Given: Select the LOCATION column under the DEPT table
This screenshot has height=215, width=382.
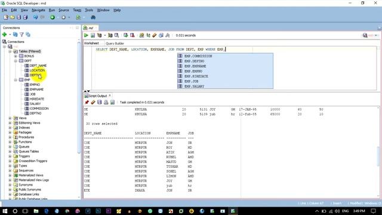Looking at the screenshot, I should (x=37, y=70).
